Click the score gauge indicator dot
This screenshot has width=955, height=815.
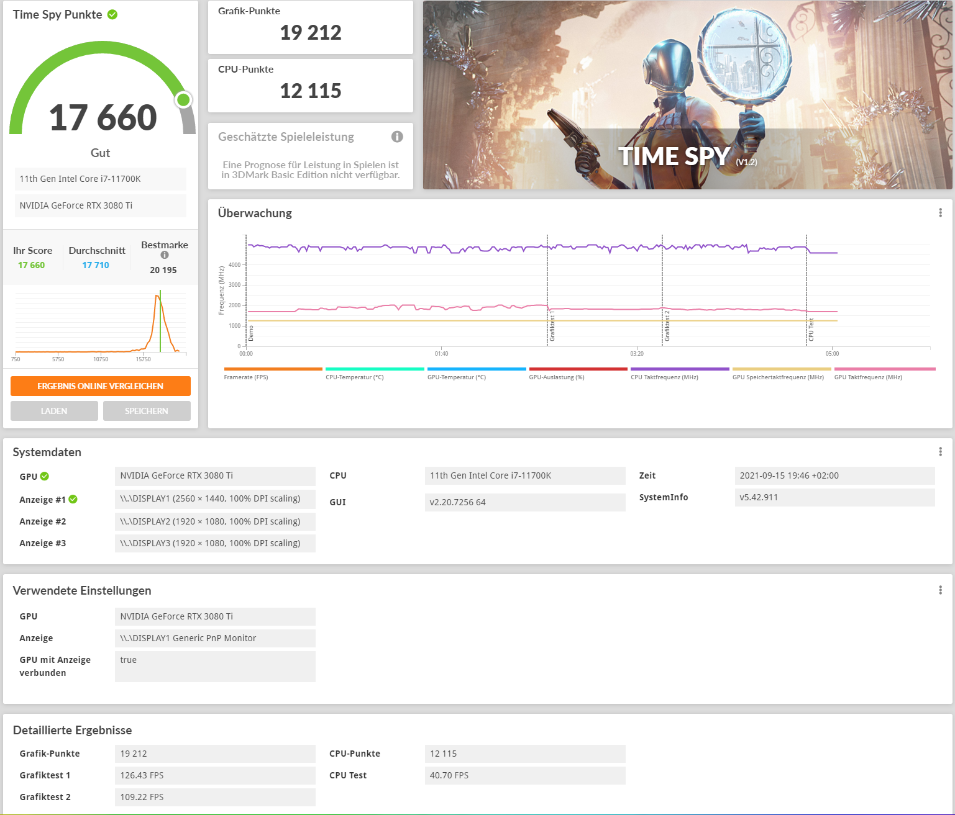pyautogui.click(x=183, y=99)
